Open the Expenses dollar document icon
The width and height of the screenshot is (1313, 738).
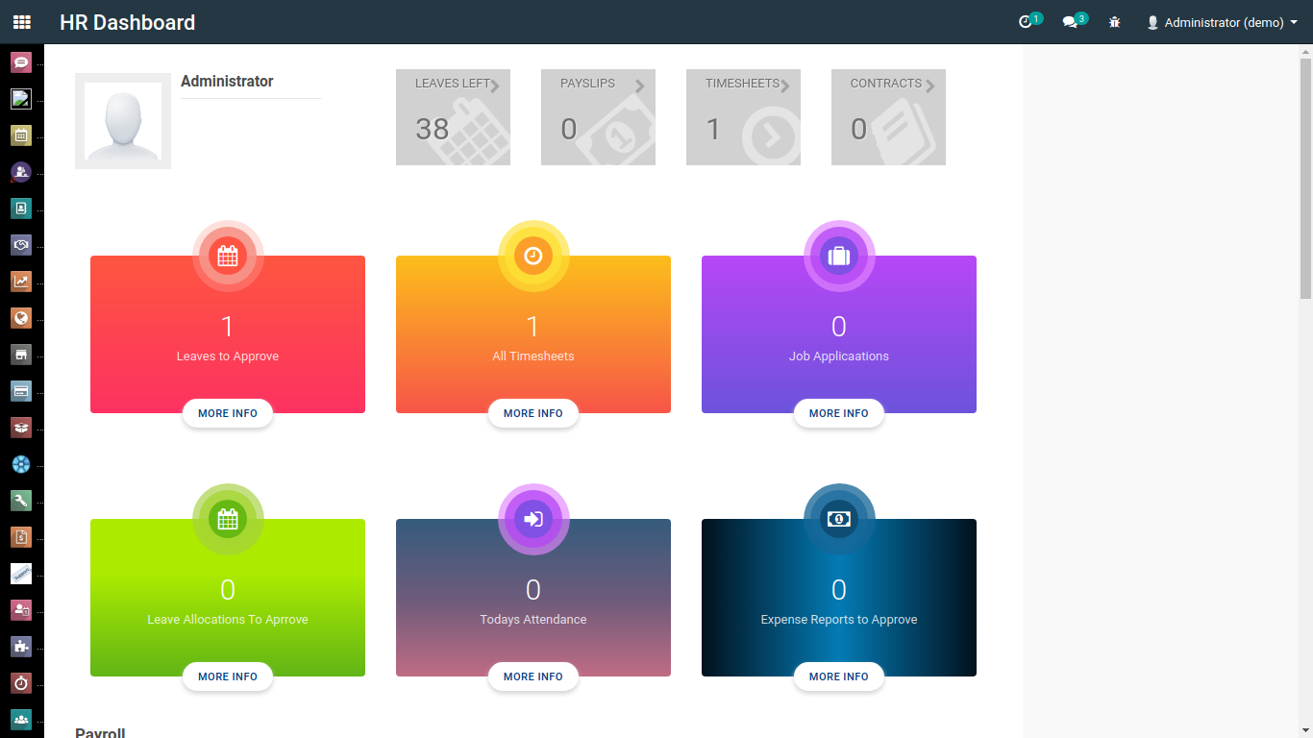(x=21, y=537)
